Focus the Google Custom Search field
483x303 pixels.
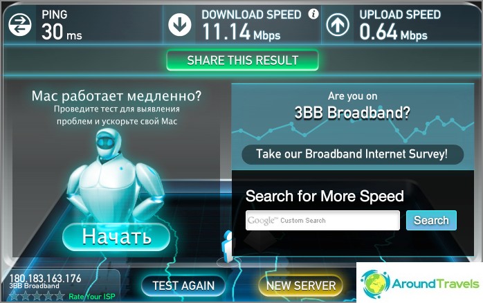point(322,220)
